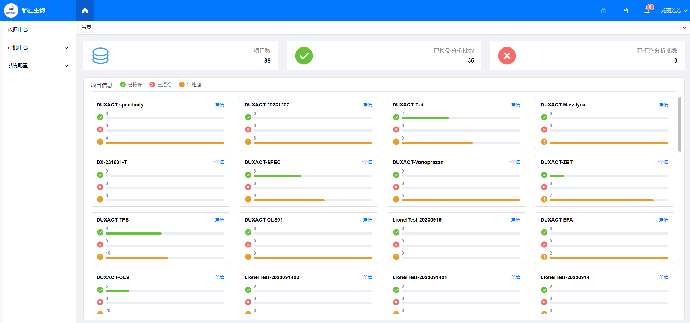Click green accepted progress bar in DUXACT-TPS
This screenshot has height=323, width=690.
134,233
